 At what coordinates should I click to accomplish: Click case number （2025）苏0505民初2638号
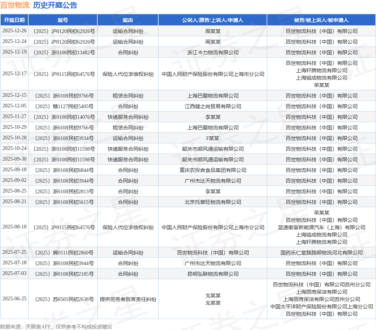pos(63,299)
